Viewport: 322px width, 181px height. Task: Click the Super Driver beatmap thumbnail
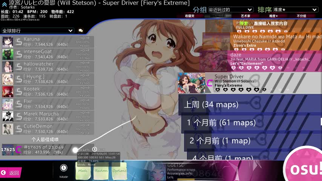point(192,83)
